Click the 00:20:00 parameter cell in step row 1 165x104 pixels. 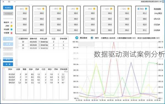(x=33, y=42)
